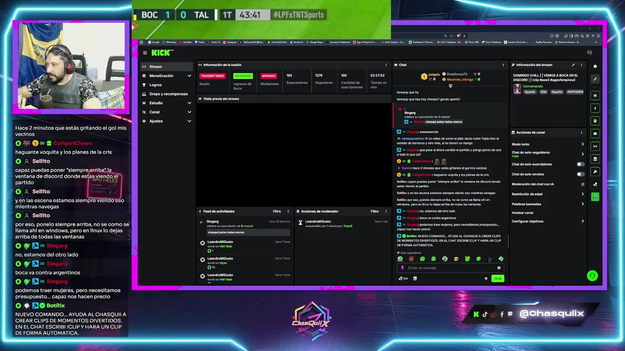
Task: Open Chat de solo-seguidores setting
Action: click(x=548, y=154)
